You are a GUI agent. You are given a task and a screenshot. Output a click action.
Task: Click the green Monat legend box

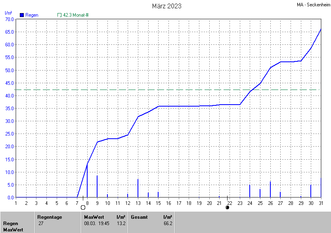tap(59, 15)
